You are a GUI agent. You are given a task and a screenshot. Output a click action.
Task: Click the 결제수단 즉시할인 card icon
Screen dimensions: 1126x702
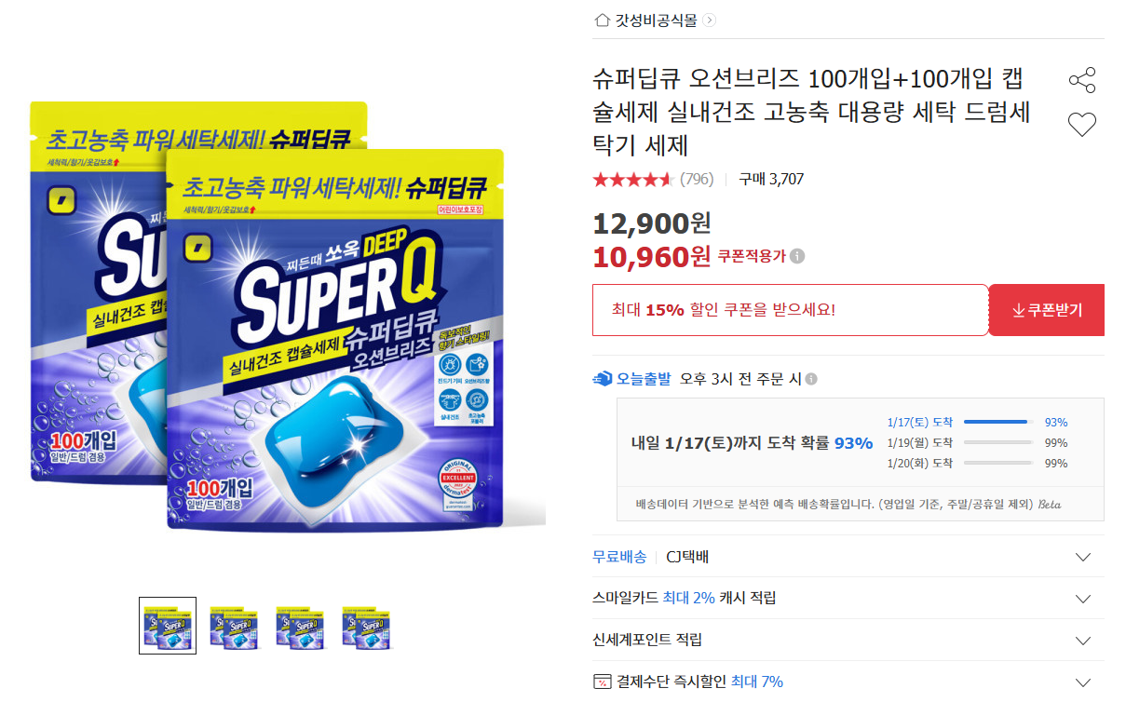click(602, 682)
